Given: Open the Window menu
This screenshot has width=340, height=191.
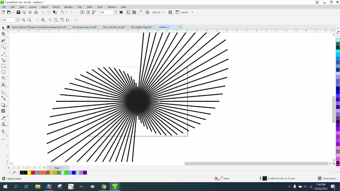Looking at the screenshot, I should pyautogui.click(x=112, y=7).
